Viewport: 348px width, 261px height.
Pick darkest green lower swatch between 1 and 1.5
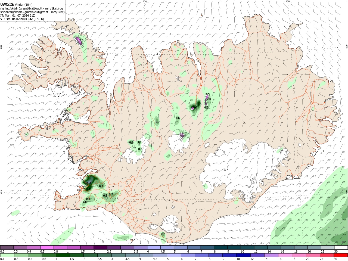[x=63, y=255]
